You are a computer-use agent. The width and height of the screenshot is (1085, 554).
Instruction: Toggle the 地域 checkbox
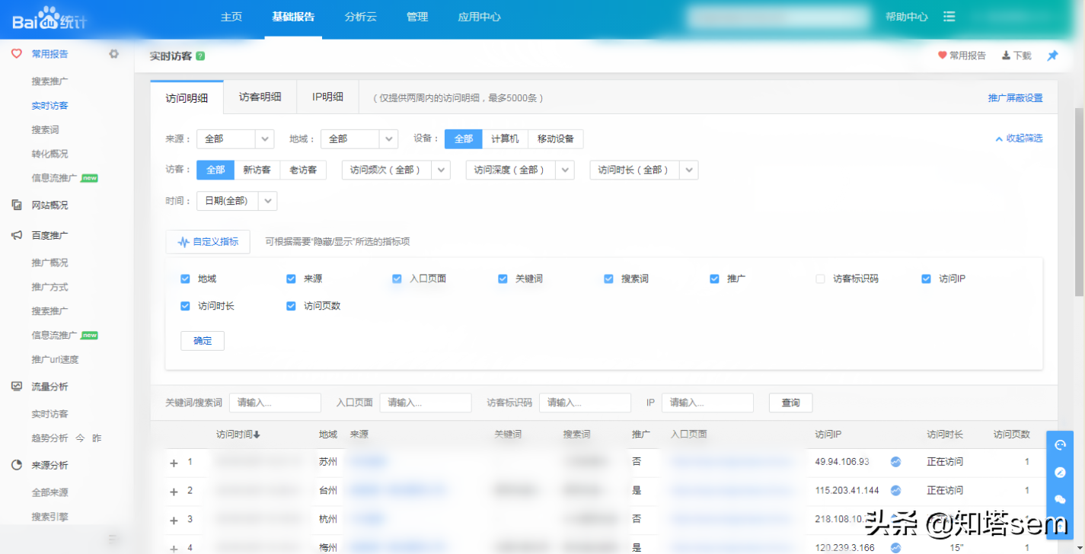tap(185, 279)
